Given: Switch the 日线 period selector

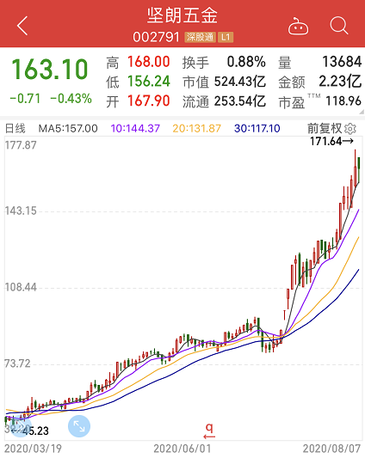Looking at the screenshot, I should [15, 129].
